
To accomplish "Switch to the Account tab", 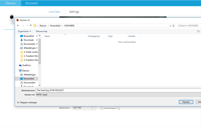I will (x=31, y=3).
